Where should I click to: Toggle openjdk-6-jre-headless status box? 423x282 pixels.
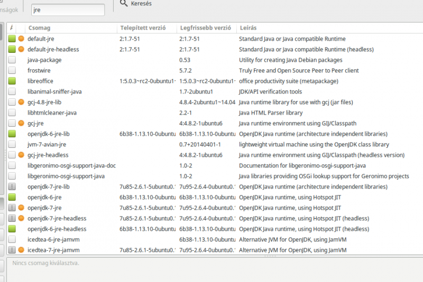[12, 229]
